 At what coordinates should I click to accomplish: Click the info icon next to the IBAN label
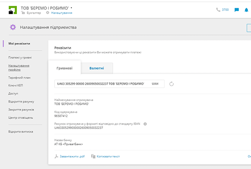coord(145,124)
